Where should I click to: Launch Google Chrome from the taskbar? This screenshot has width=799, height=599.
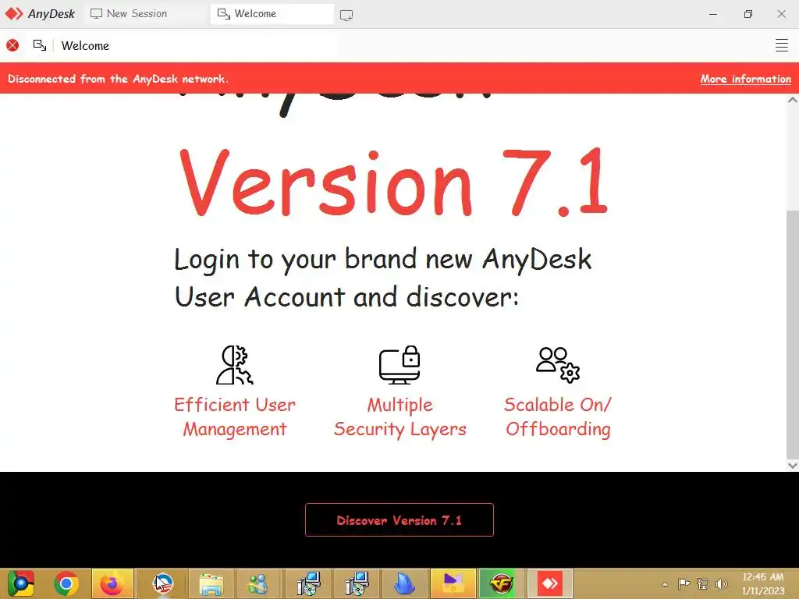coord(66,583)
